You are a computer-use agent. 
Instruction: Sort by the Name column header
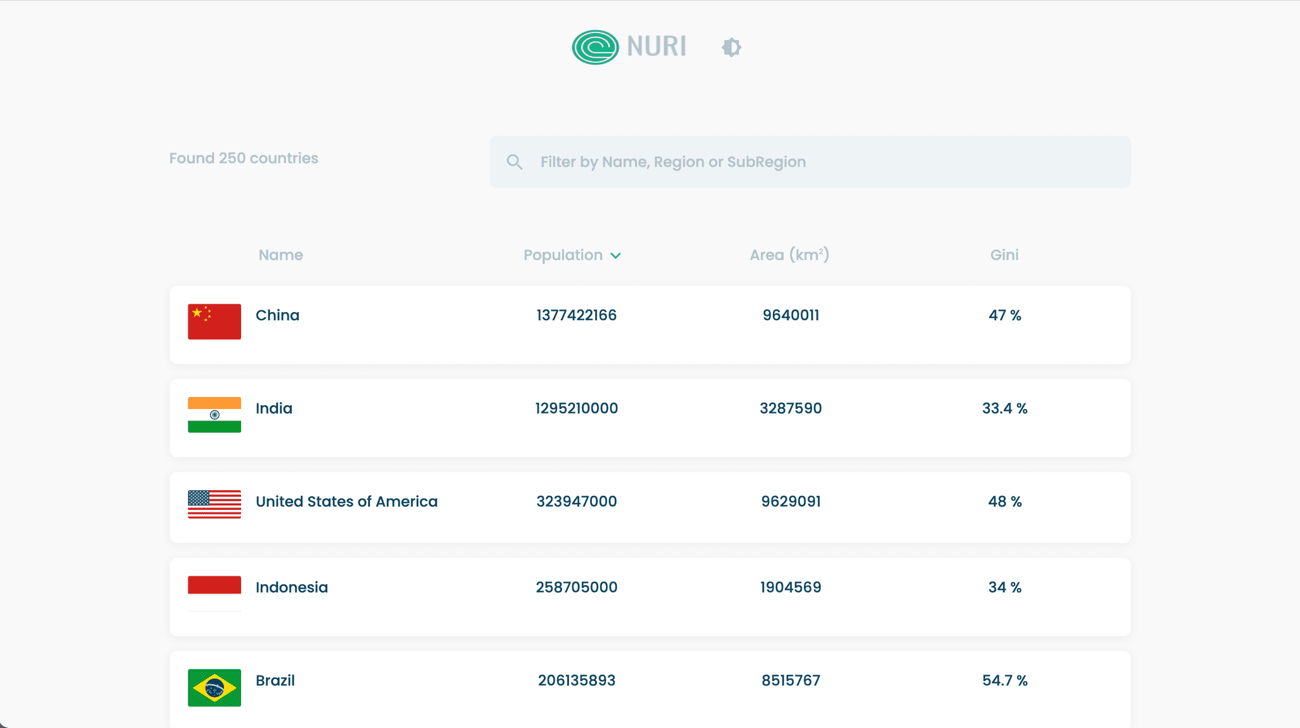[280, 255]
